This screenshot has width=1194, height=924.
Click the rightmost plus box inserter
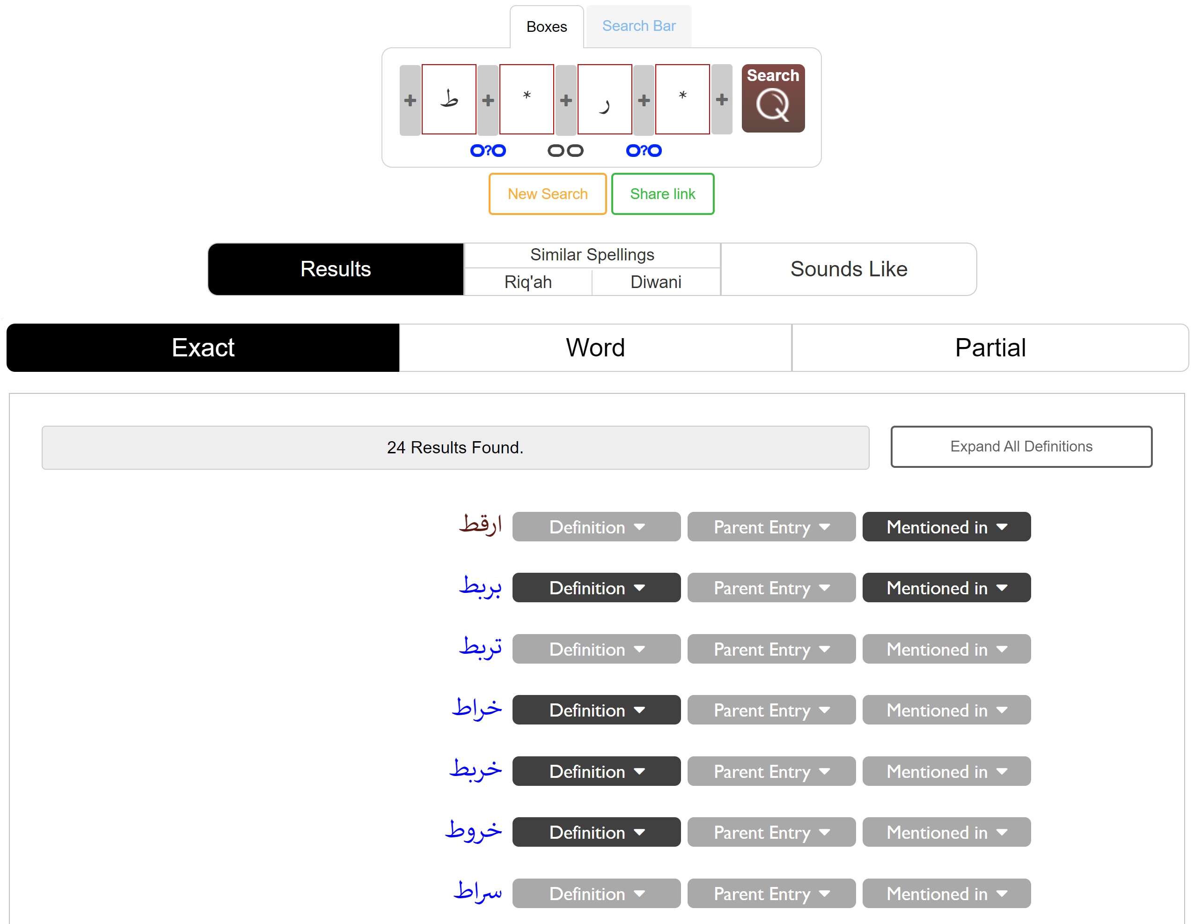(721, 100)
